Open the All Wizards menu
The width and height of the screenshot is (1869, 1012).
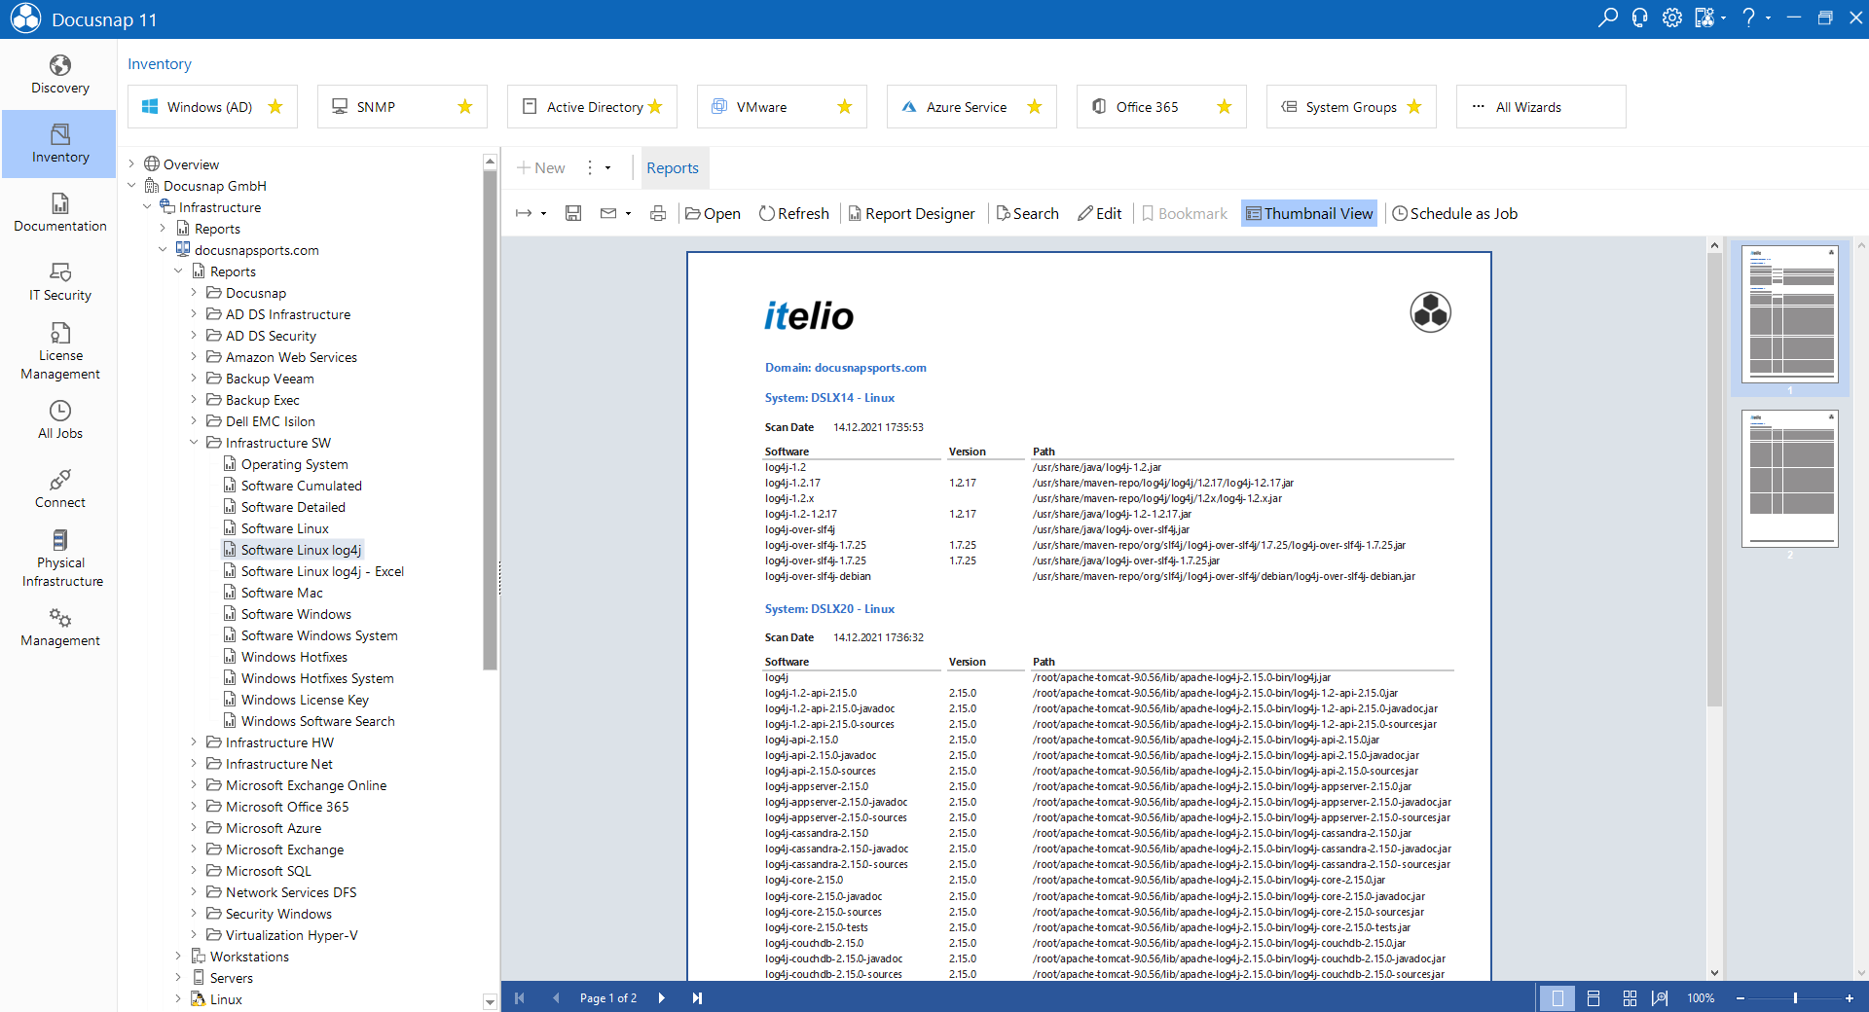1541,107
